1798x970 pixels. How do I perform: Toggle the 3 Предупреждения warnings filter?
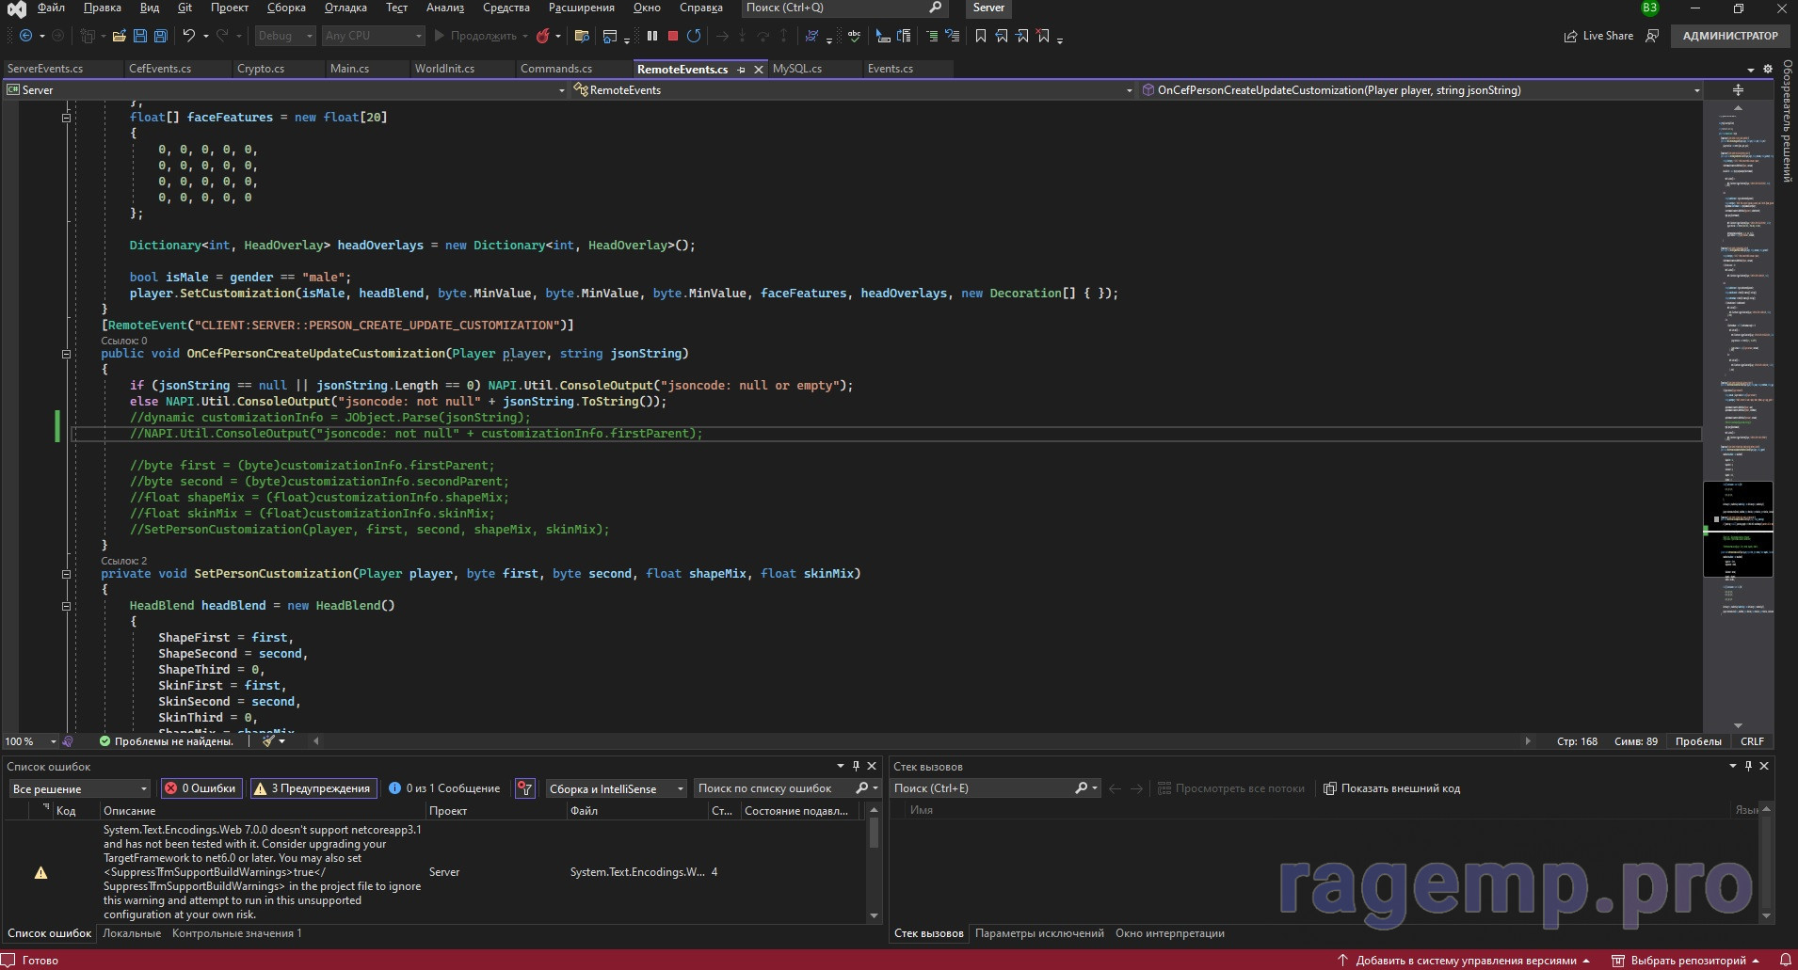(x=313, y=788)
